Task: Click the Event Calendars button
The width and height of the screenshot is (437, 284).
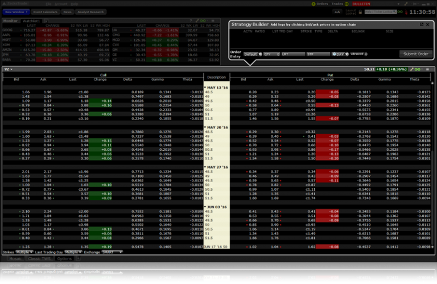Action: click(x=45, y=12)
